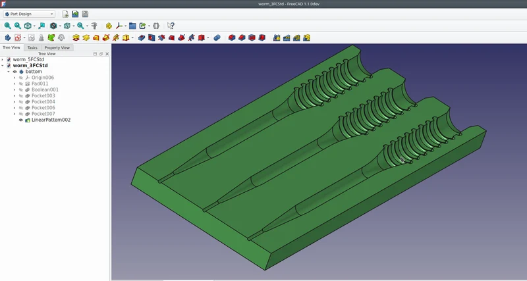Click the Additive Loft icon
The height and width of the screenshot is (281, 527).
(x=96, y=38)
